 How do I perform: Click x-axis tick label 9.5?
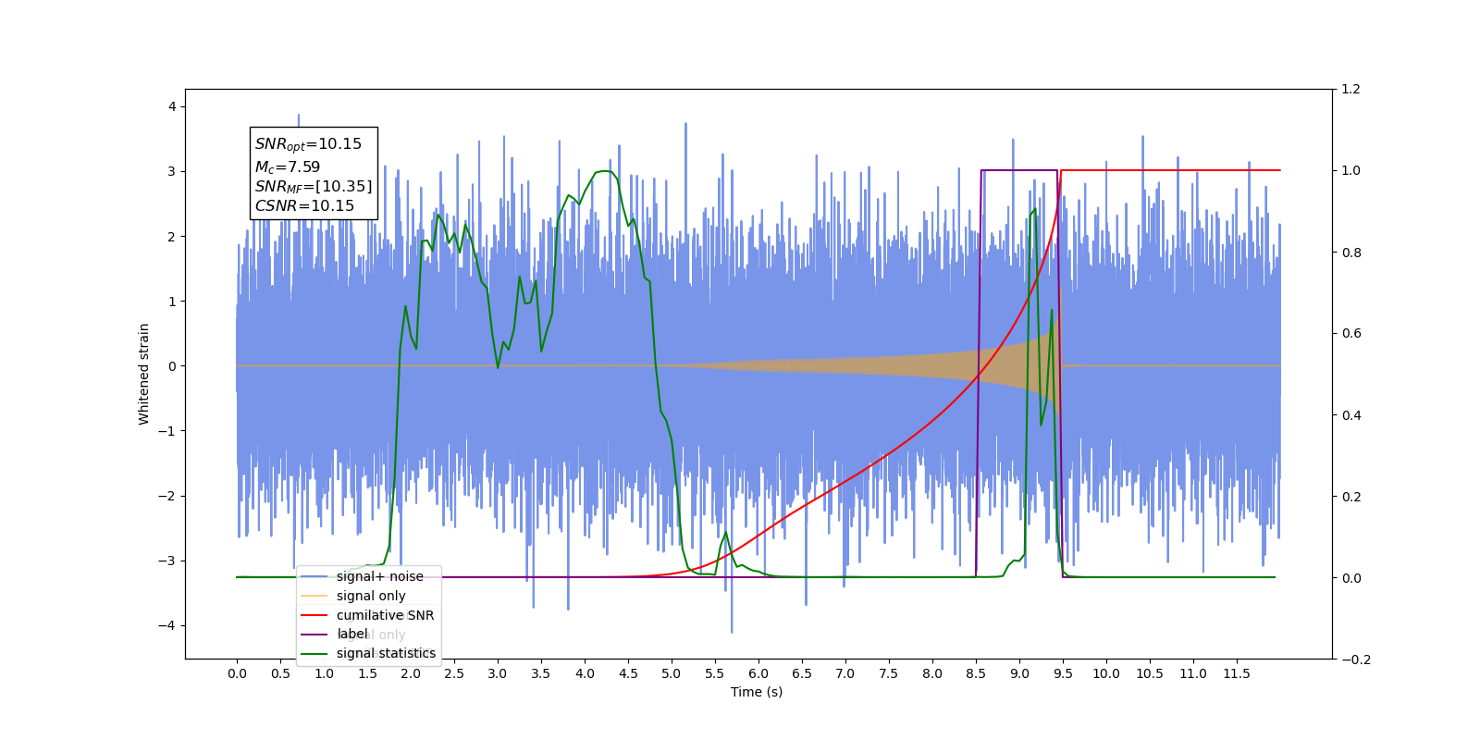(x=1063, y=673)
